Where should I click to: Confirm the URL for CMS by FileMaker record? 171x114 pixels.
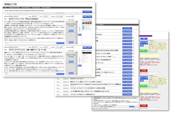(x=60, y=43)
